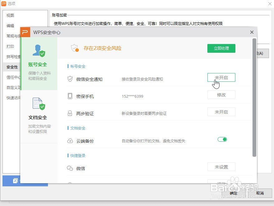Viewport: 274px width, 206px height.
Task: Click 取消 in the Options dialog
Action: click(260, 193)
